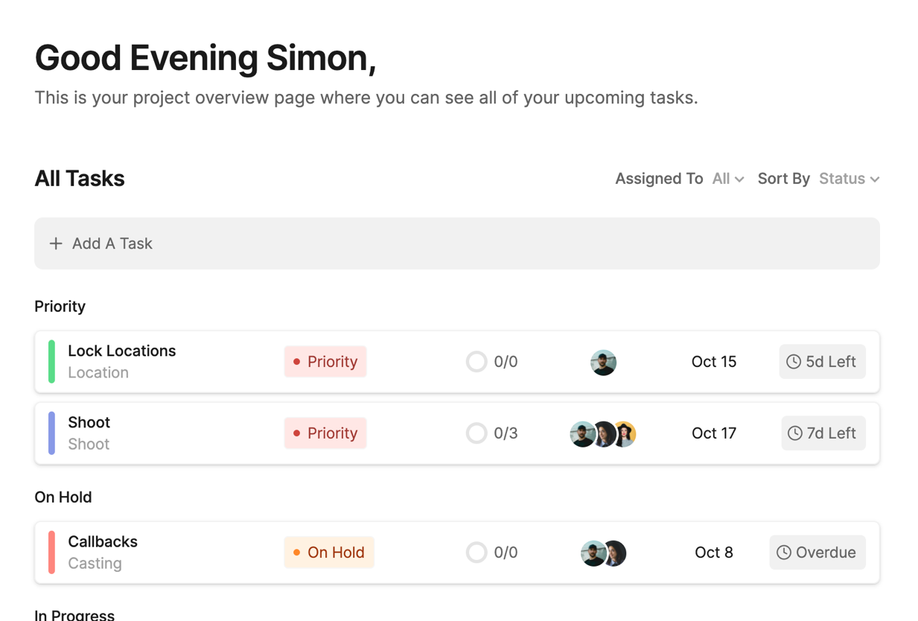Check the Callbacks task completion circle
Screen dimensions: 918x621
pos(476,552)
